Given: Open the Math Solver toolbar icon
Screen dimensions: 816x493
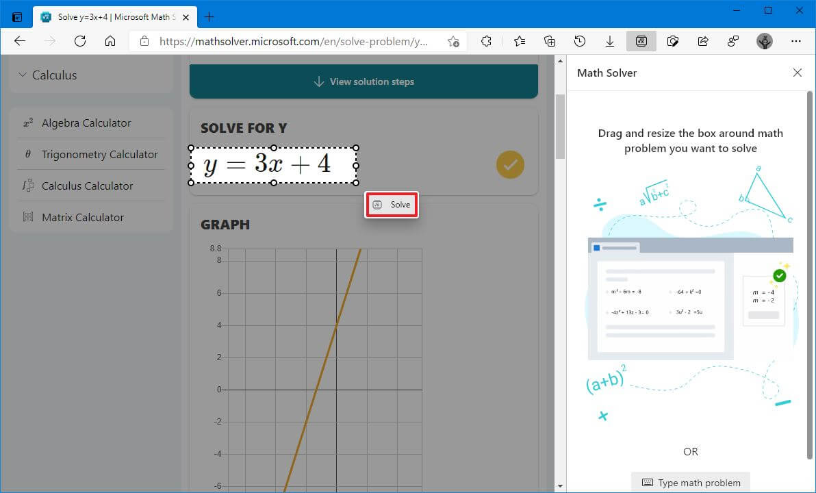Looking at the screenshot, I should (641, 41).
